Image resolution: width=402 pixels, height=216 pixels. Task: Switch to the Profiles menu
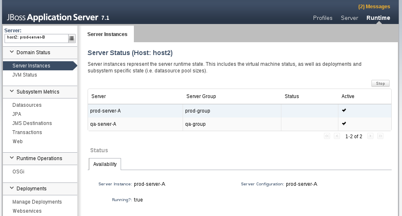[323, 18]
